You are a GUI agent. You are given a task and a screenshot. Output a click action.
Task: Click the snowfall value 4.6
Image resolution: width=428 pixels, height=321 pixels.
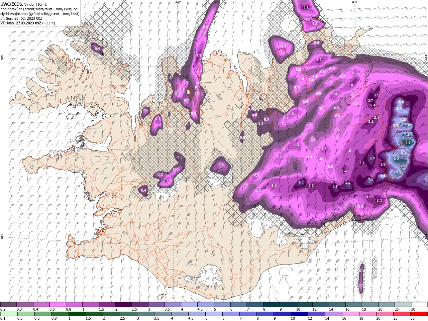[x=383, y=176]
